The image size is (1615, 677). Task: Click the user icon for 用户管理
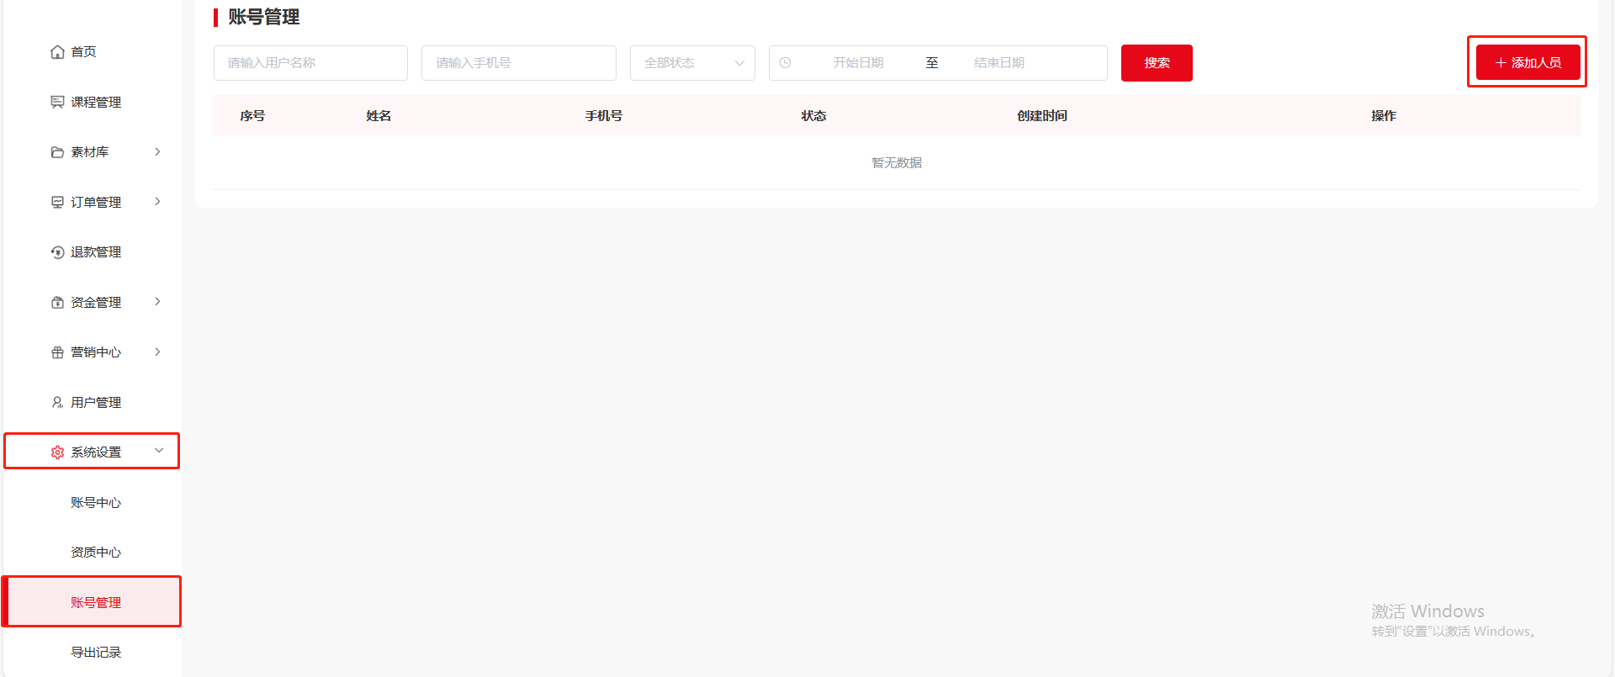[x=57, y=402]
